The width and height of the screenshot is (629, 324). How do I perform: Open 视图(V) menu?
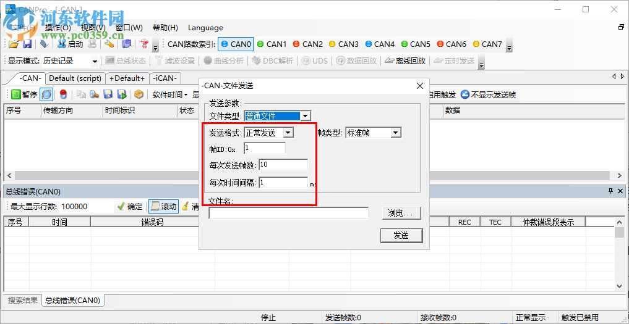93,28
